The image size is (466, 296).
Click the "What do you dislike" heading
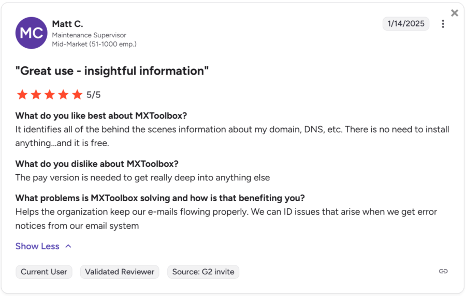(97, 164)
